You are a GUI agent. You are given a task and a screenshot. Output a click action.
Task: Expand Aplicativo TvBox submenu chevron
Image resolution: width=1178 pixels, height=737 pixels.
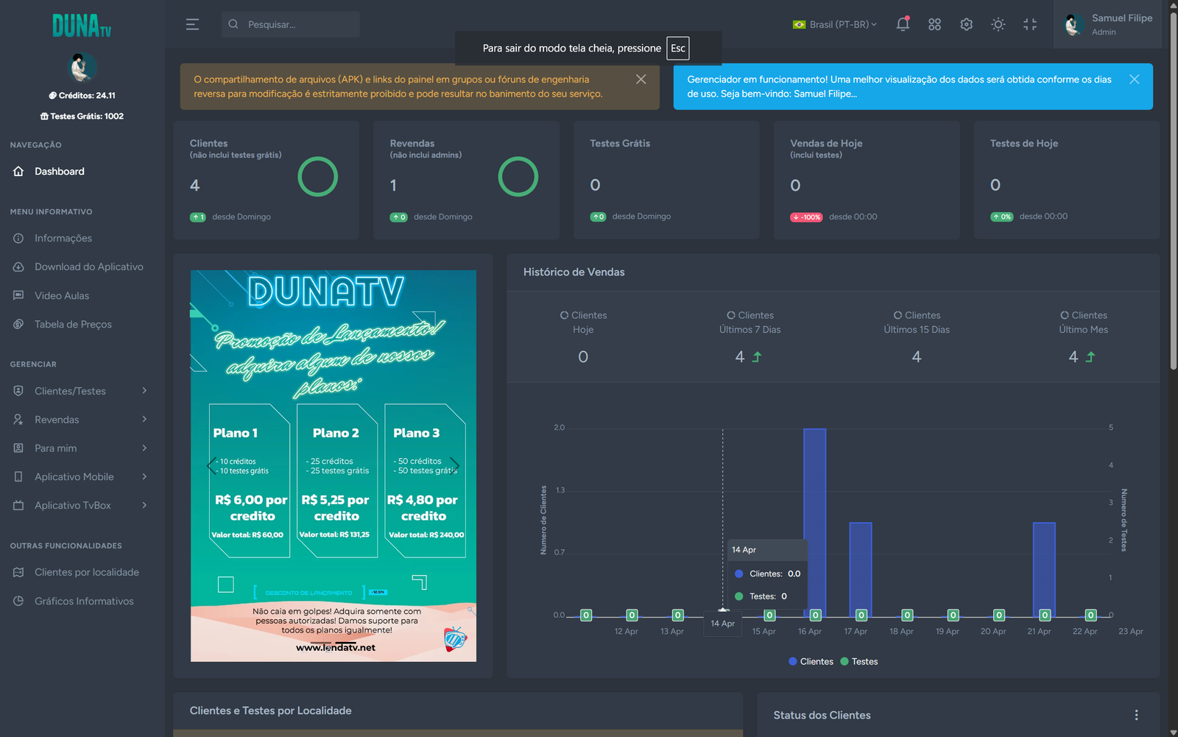(x=144, y=506)
